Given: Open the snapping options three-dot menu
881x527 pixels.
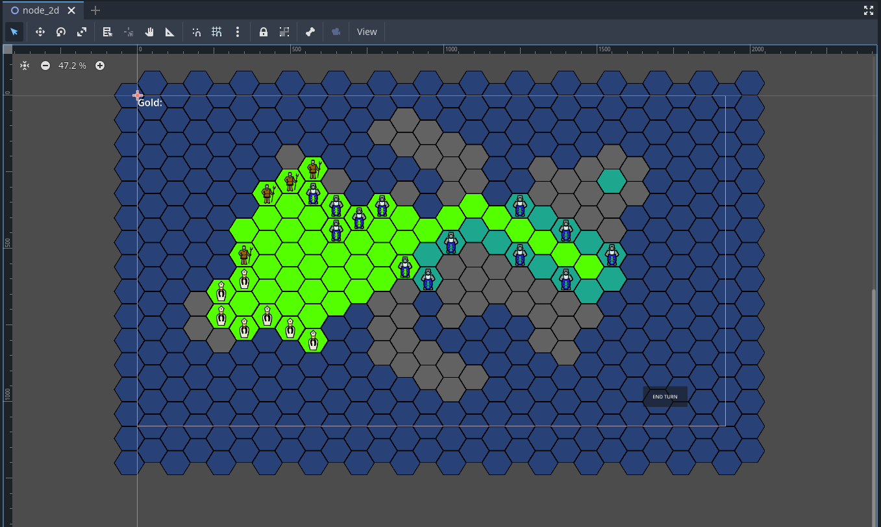Looking at the screenshot, I should coord(238,32).
